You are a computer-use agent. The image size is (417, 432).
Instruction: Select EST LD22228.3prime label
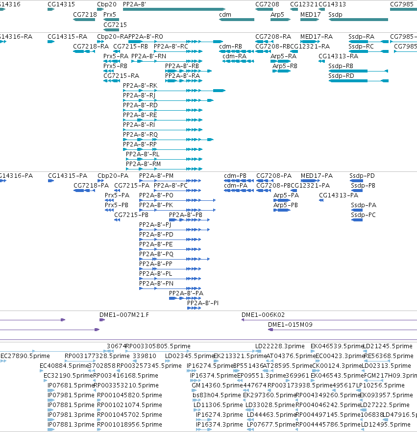coord(280,346)
